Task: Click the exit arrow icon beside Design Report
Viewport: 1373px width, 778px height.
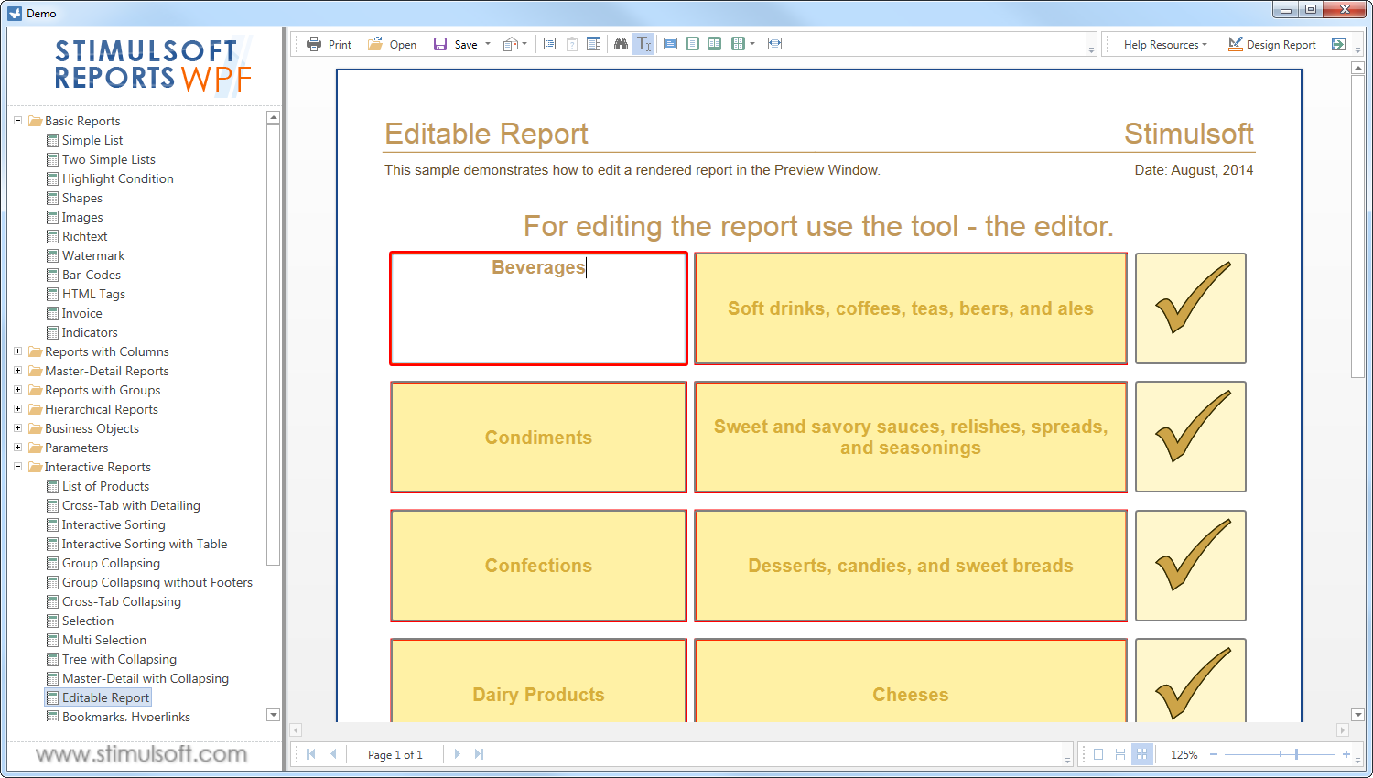Action: [1338, 44]
